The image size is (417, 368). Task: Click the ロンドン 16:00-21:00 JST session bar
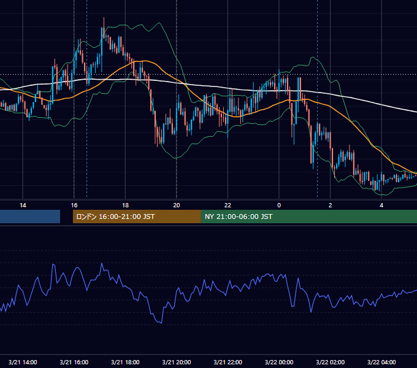click(x=137, y=217)
